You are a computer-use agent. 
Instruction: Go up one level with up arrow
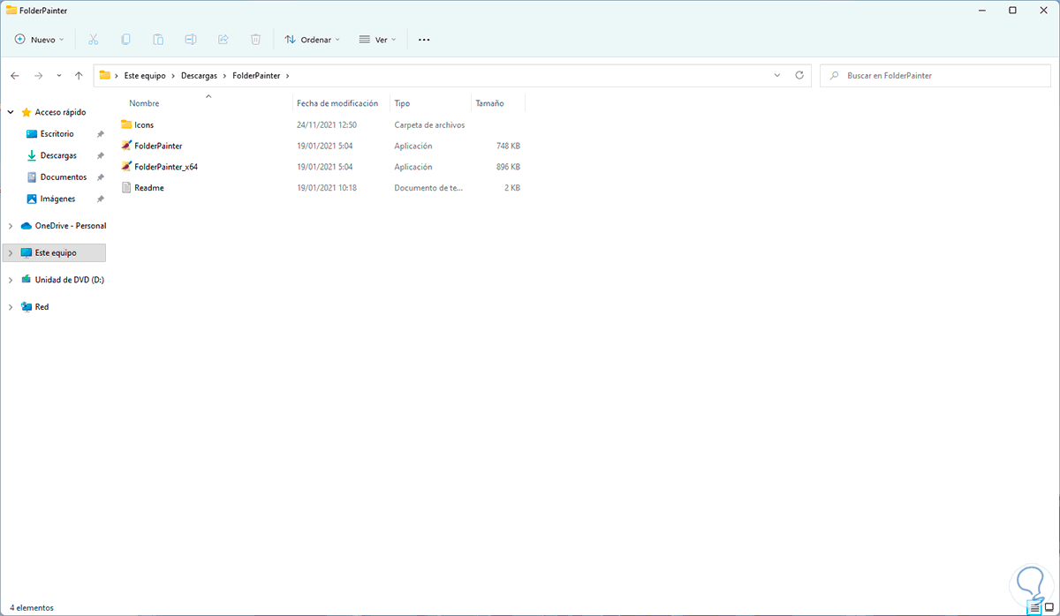click(79, 76)
